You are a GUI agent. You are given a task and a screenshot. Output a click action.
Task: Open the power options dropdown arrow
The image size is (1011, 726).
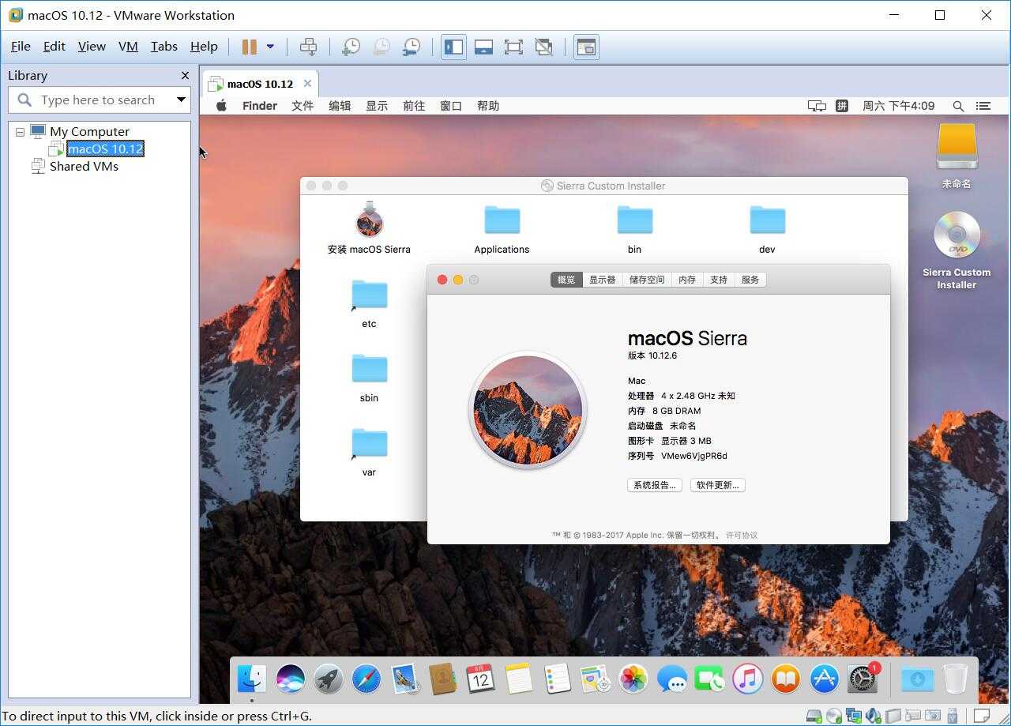pyautogui.click(x=270, y=47)
